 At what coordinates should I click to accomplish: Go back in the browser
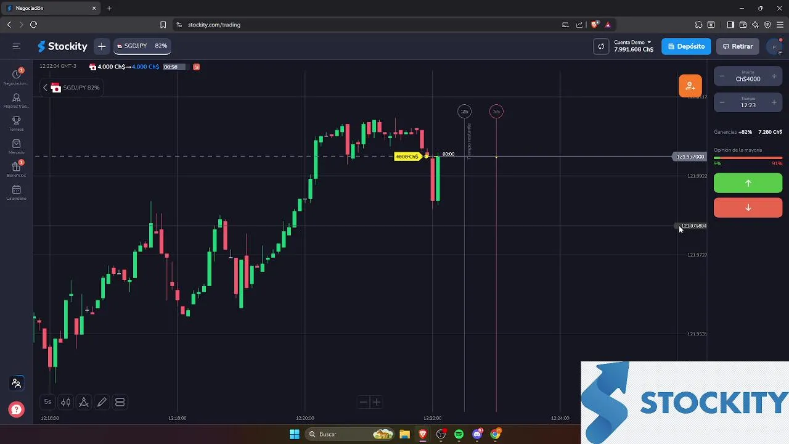[x=9, y=25]
